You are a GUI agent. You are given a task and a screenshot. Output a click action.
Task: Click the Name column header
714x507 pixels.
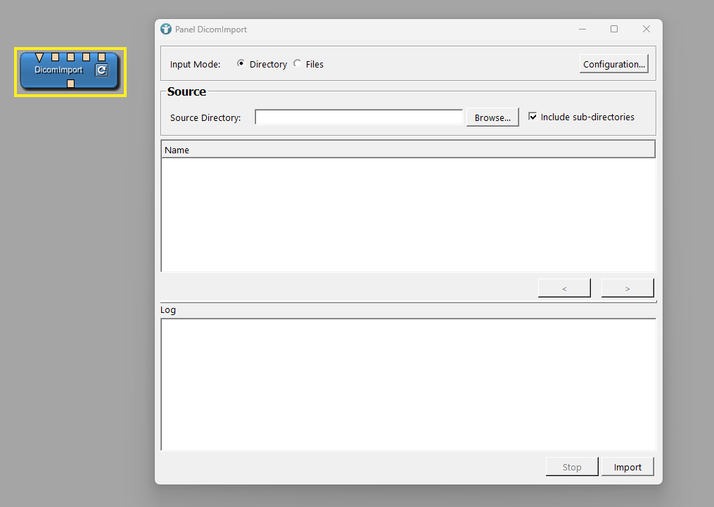(x=408, y=150)
